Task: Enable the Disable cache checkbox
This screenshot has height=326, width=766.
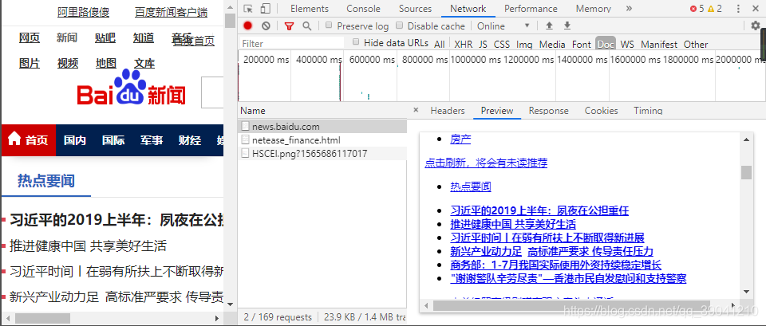Action: 399,25
